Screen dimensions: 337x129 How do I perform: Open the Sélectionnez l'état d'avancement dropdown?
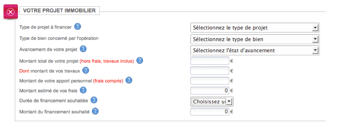(x=255, y=50)
